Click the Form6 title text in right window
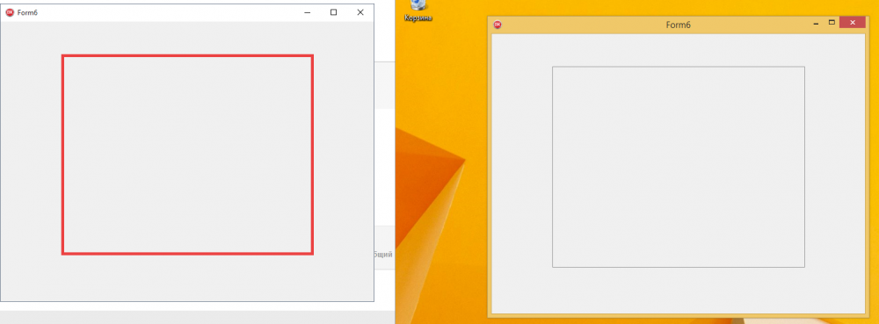 click(x=678, y=25)
